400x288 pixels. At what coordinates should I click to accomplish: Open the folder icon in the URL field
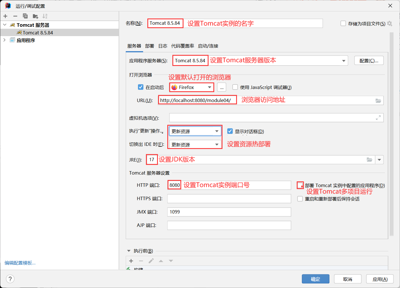(x=378, y=101)
